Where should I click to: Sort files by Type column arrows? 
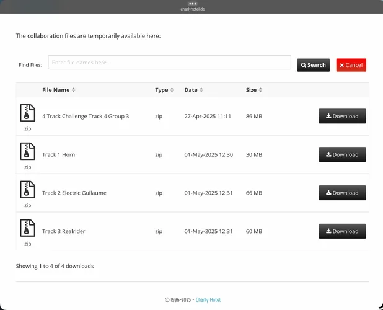(164, 90)
